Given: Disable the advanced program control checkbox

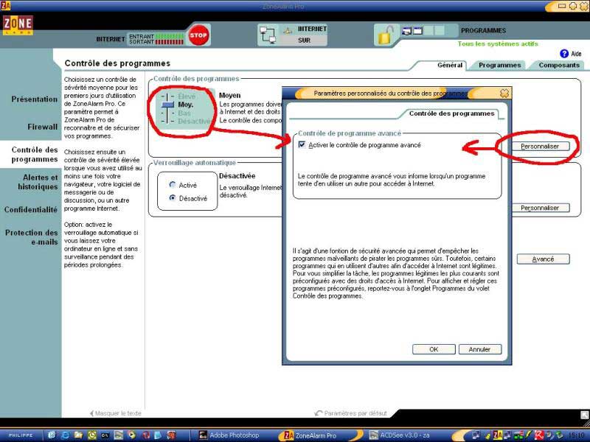Looking at the screenshot, I should 302,145.
